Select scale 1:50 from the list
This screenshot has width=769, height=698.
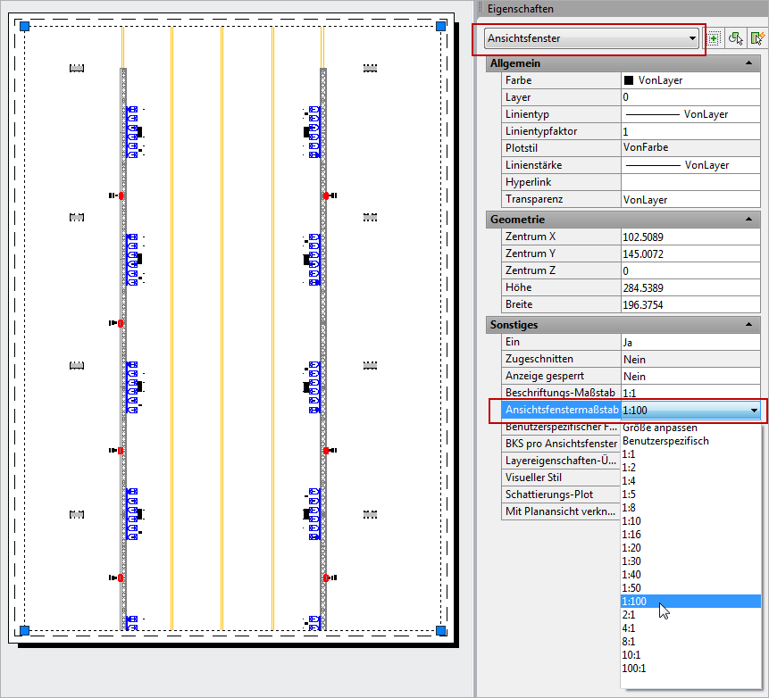tap(632, 588)
